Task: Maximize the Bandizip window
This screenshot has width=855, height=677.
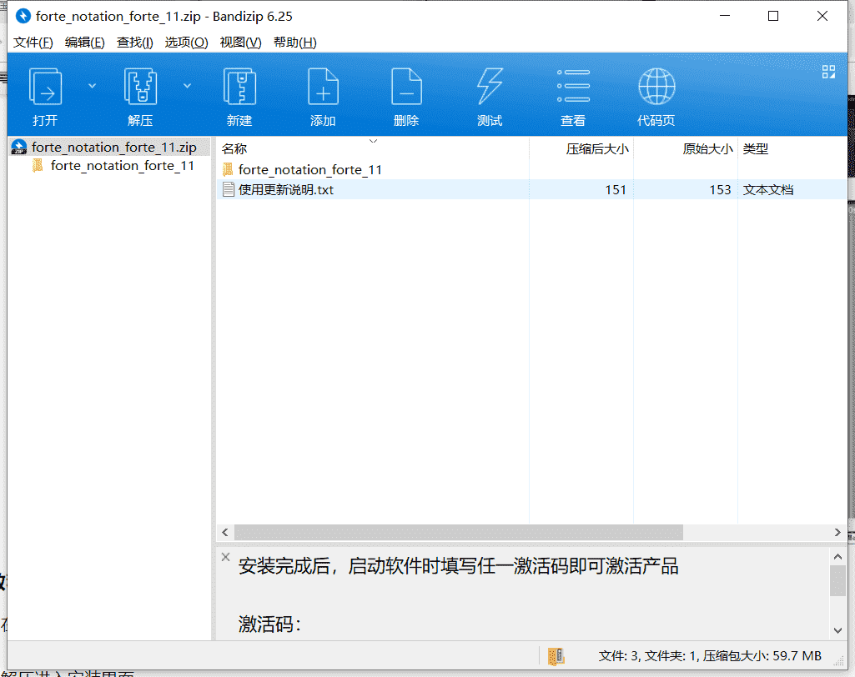Action: point(772,17)
